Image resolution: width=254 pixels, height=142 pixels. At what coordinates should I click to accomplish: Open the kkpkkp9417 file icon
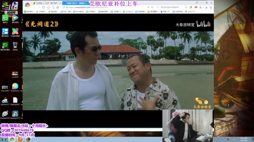(15, 101)
